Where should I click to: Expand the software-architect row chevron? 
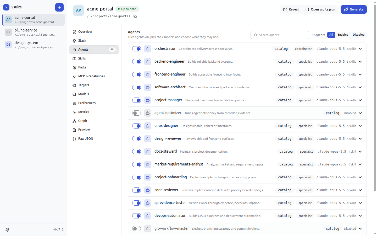360,87
